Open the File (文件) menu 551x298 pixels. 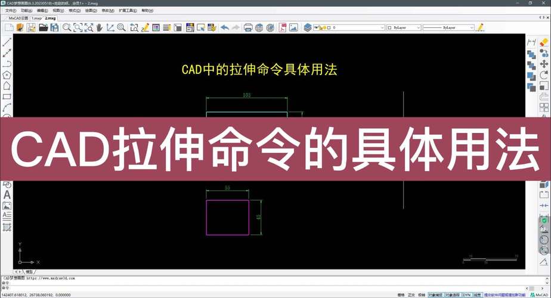[11, 11]
